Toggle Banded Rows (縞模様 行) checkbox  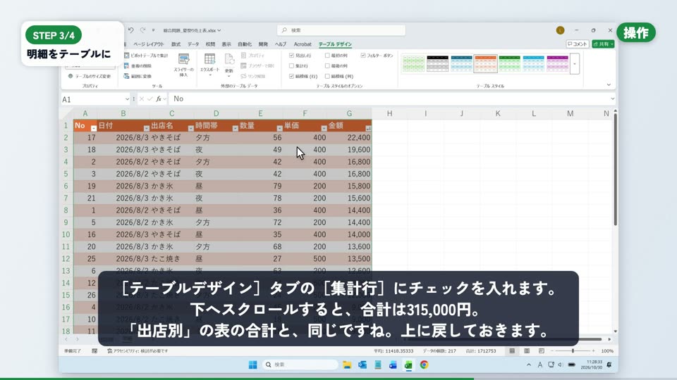click(291, 76)
